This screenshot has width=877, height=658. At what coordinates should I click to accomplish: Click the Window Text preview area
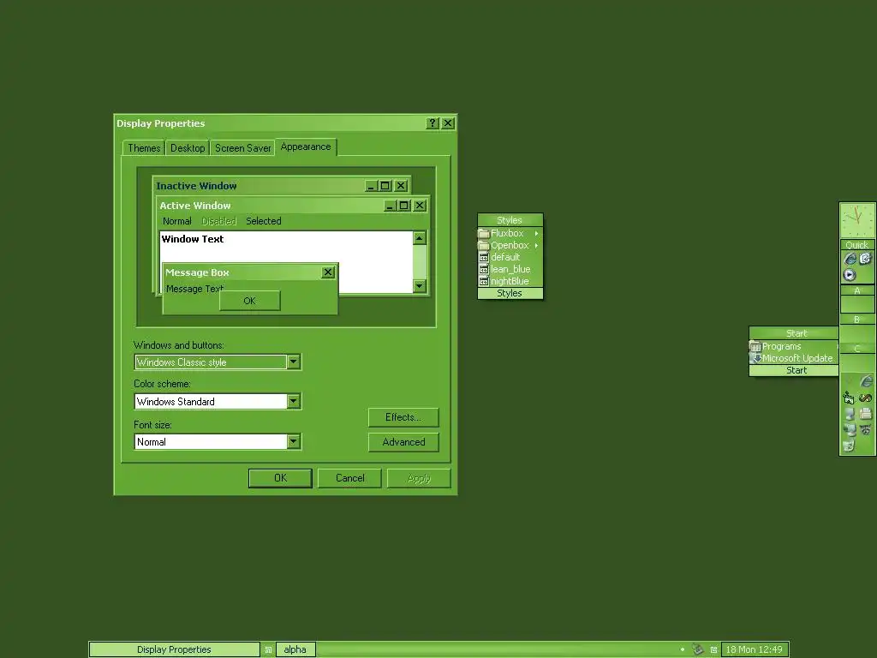click(x=286, y=246)
